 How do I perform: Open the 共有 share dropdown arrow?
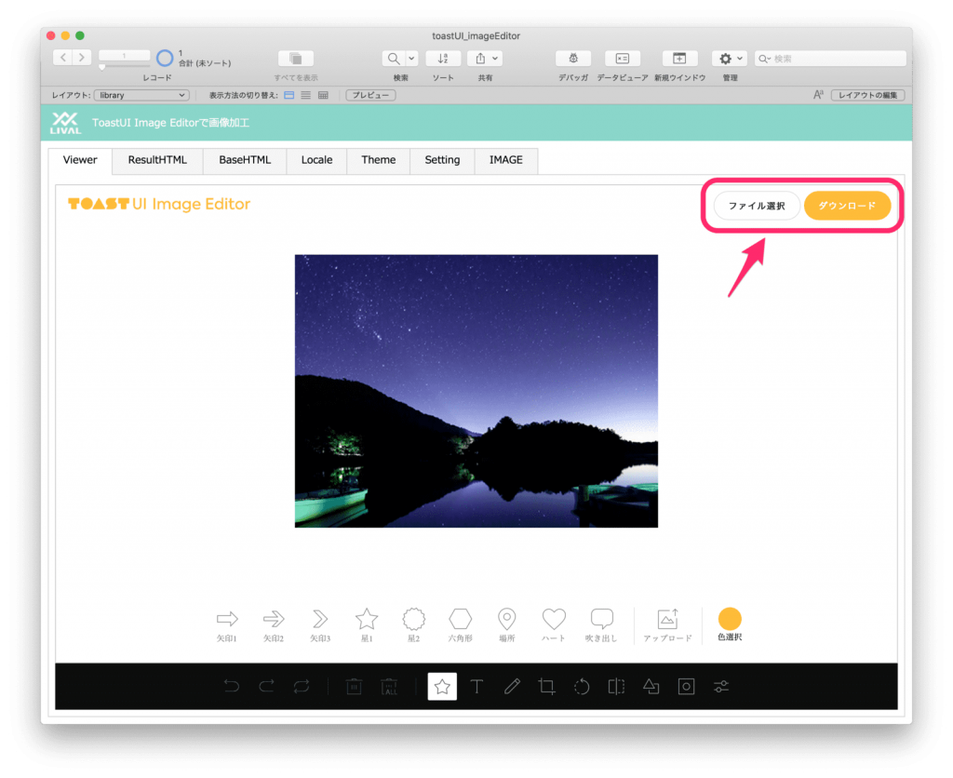point(494,58)
